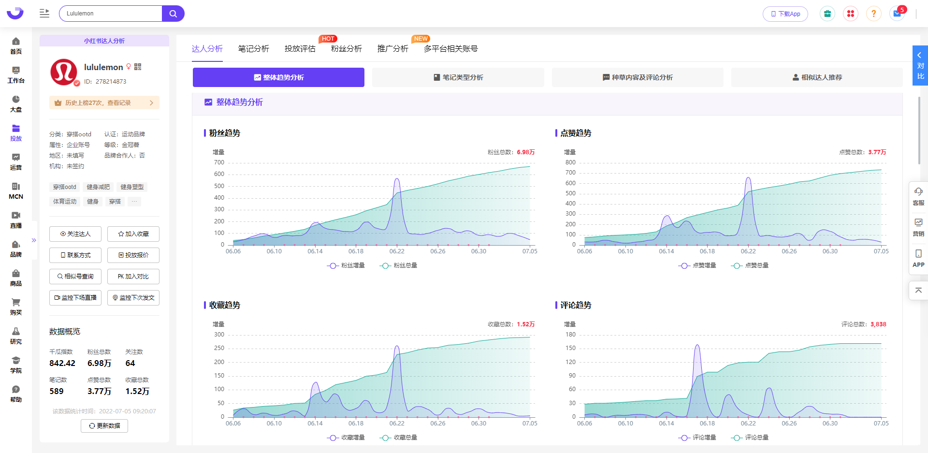Screen dimensions: 928x453
Task: Expand the side panel with double chevron
Action: click(x=34, y=240)
